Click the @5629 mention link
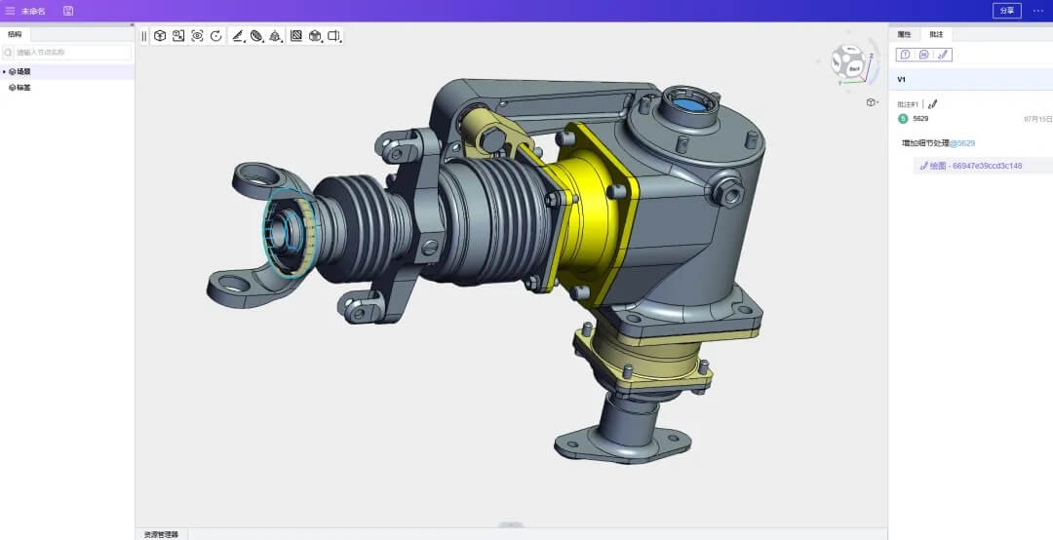The width and height of the screenshot is (1053, 540). tap(962, 143)
